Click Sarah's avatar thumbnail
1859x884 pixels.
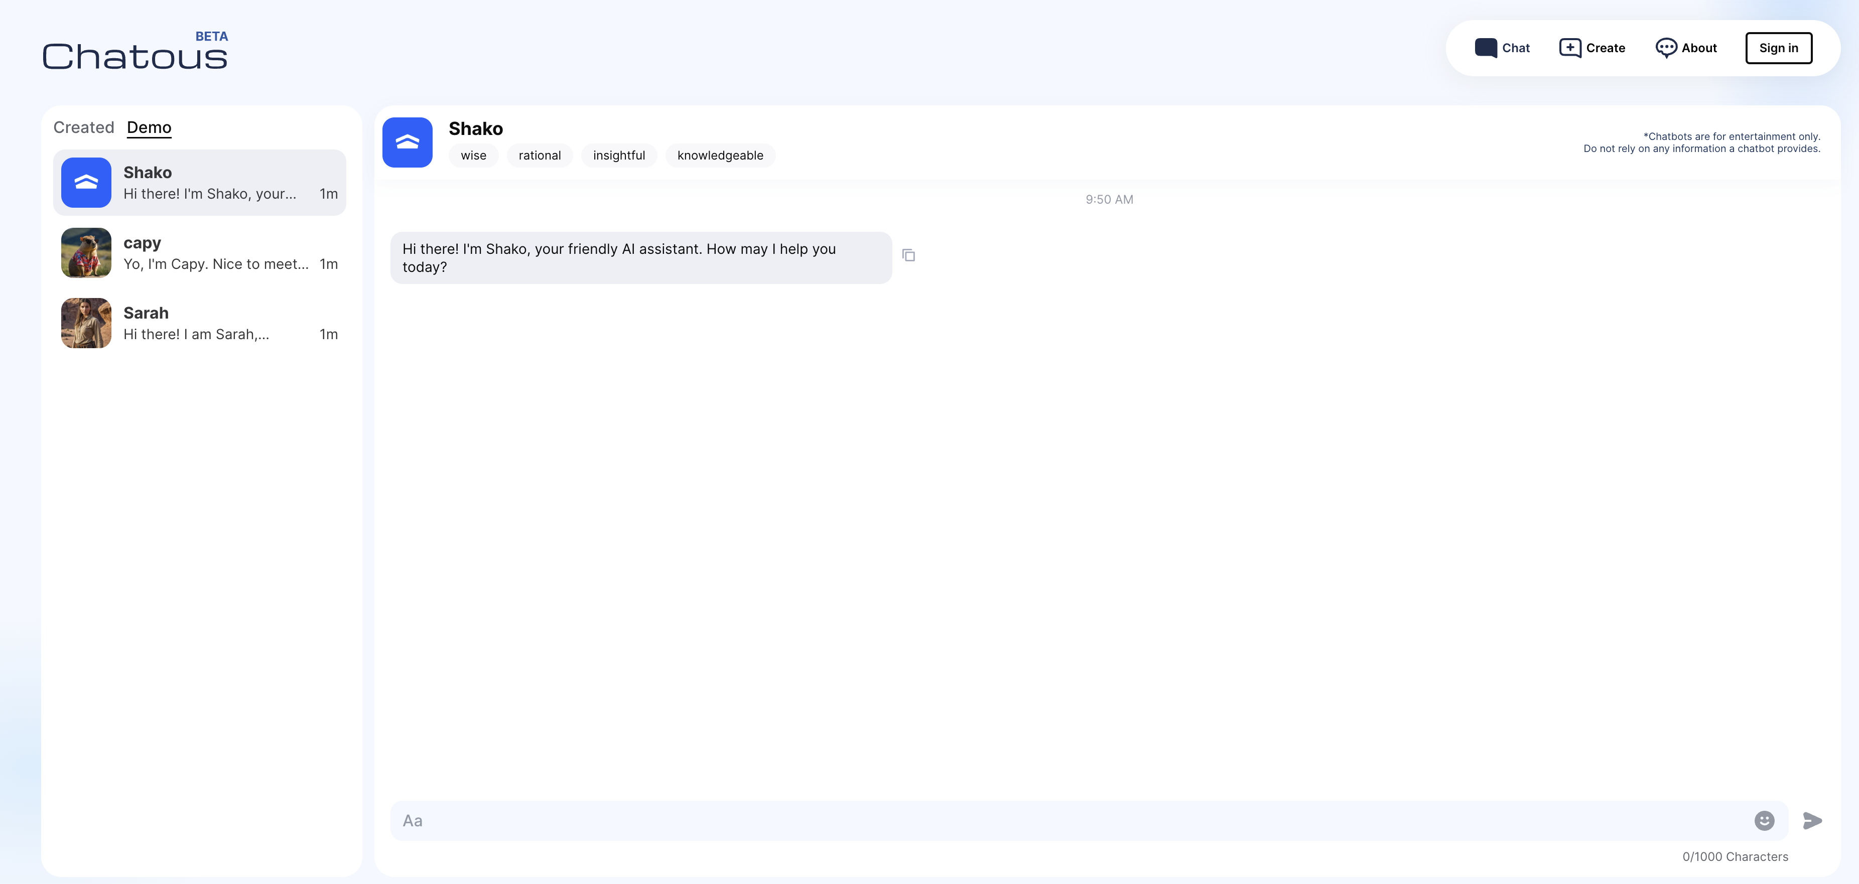point(86,323)
